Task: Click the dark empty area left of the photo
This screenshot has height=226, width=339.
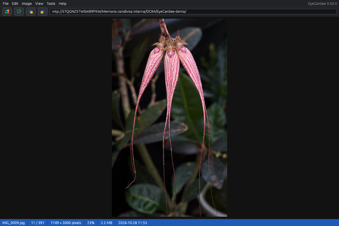Action: 56,118
